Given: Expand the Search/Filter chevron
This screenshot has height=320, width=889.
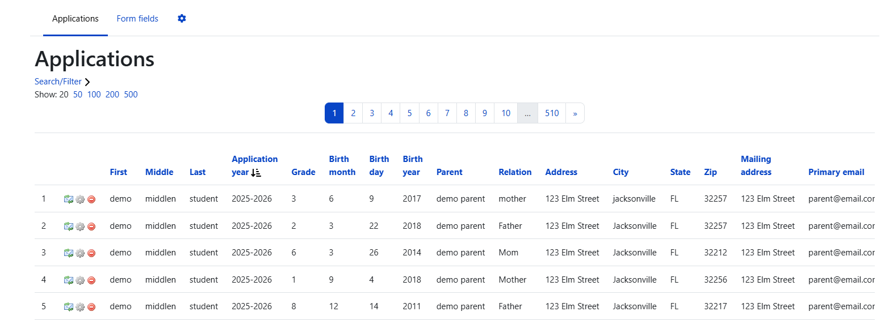Looking at the screenshot, I should (87, 82).
